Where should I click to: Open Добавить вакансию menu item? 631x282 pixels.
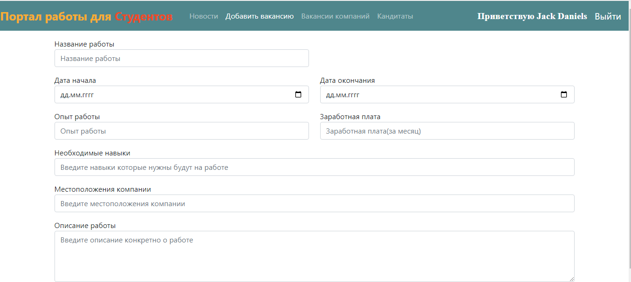point(260,16)
